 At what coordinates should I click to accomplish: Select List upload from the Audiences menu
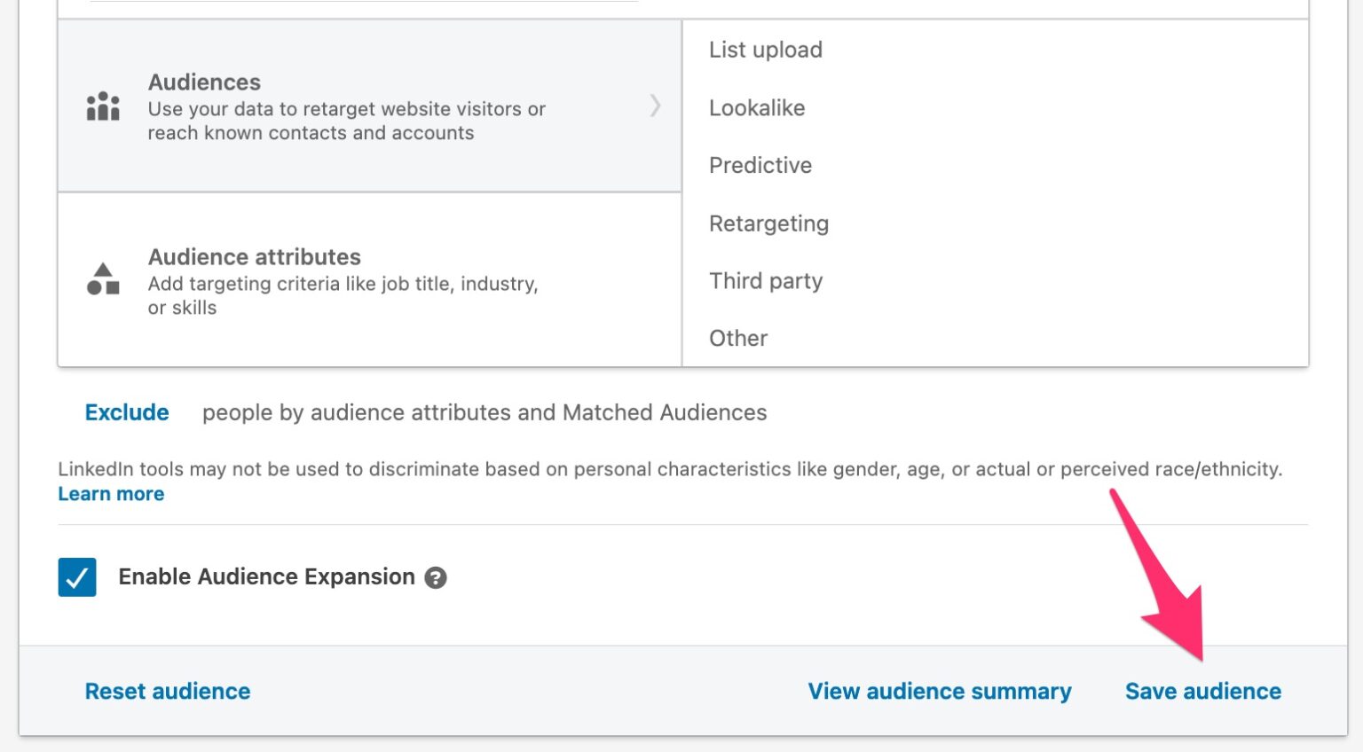764,50
